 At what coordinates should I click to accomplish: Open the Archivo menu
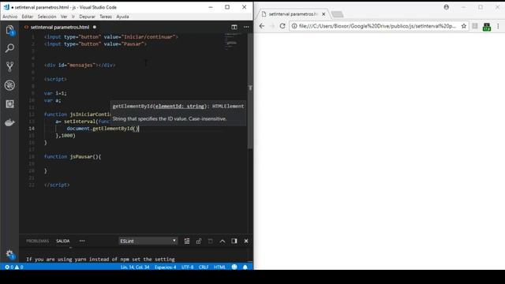pyautogui.click(x=10, y=17)
